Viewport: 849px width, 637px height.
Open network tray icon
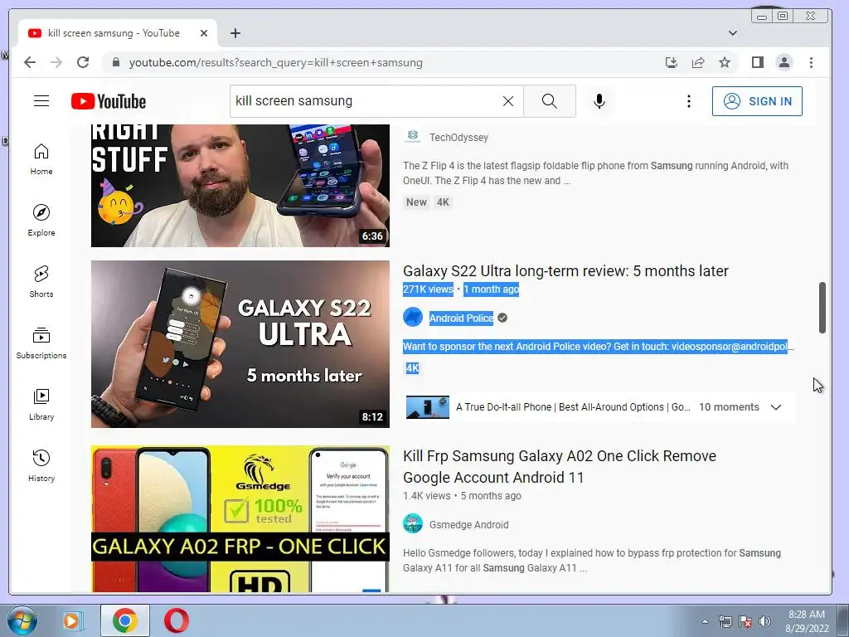[x=725, y=621]
